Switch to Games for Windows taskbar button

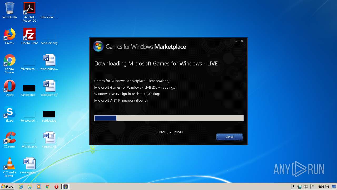click(x=66, y=187)
